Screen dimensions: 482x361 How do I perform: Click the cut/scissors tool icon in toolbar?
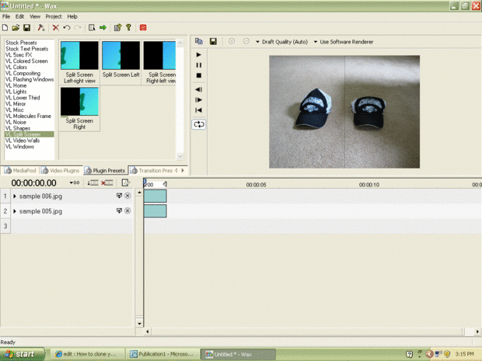pyautogui.click(x=41, y=28)
